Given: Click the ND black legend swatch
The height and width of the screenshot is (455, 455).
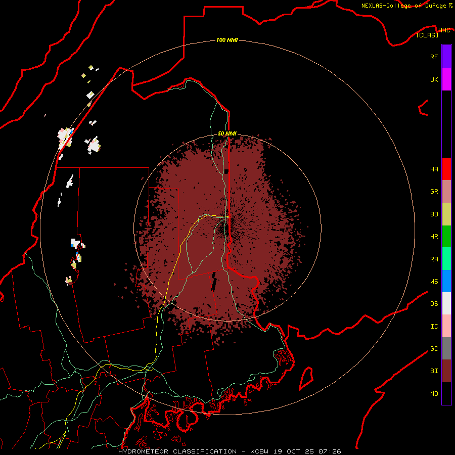Looking at the screenshot, I should click(446, 393).
